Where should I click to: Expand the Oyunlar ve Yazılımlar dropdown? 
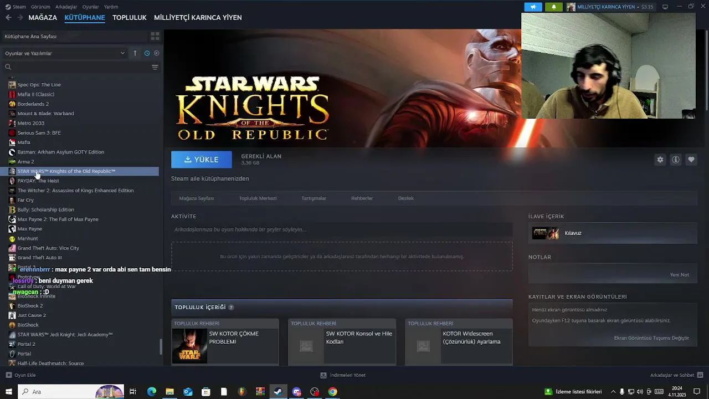[65, 53]
